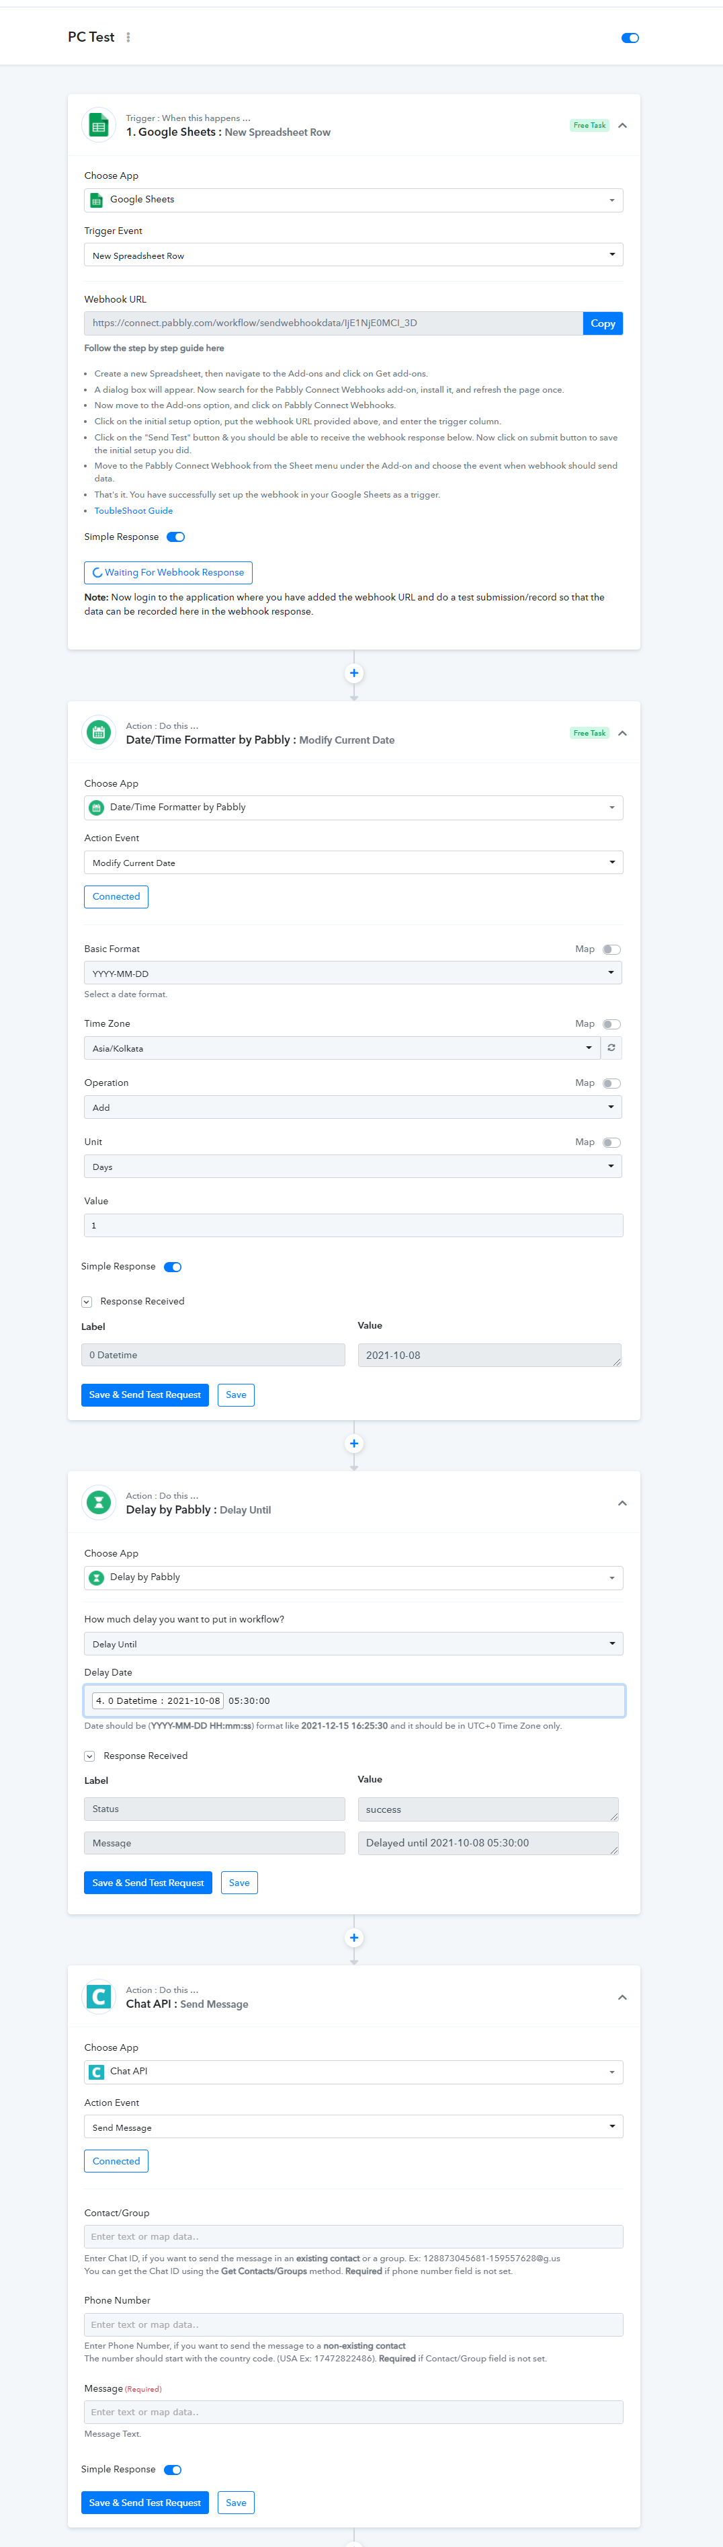Add step after Google Sheets trigger
This screenshot has width=723, height=2547.
point(353,673)
